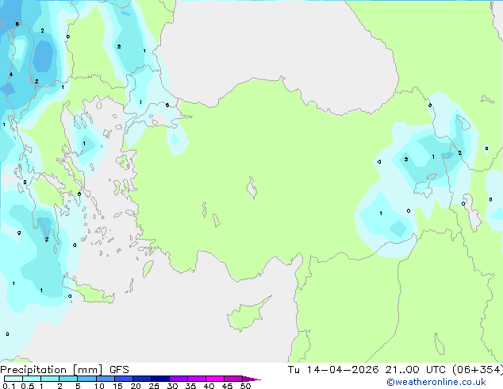Click the 15–20 mm royal blue legend swatch
Viewport: 503px width, 389px height.
[124, 379]
